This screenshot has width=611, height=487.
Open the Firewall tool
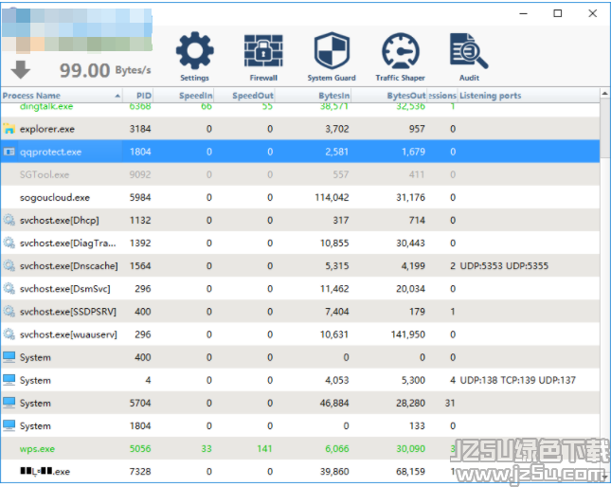pyautogui.click(x=262, y=51)
